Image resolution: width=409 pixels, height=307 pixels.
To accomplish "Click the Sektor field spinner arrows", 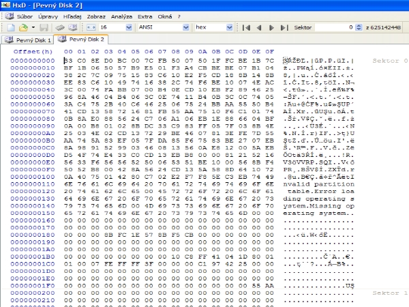I will pyautogui.click(x=359, y=27).
